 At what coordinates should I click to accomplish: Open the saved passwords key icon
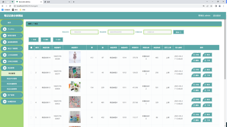pos(204,6)
